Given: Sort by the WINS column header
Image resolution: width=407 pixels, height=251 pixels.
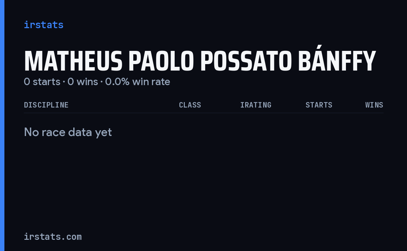Looking at the screenshot, I should point(374,105).
